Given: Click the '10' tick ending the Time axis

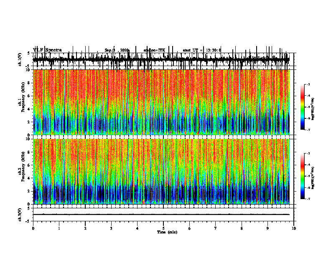Looking at the screenshot, I should [x=294, y=228].
